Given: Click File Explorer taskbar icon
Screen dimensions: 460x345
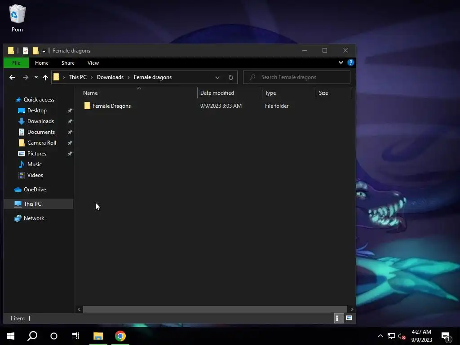Looking at the screenshot, I should pyautogui.click(x=98, y=336).
